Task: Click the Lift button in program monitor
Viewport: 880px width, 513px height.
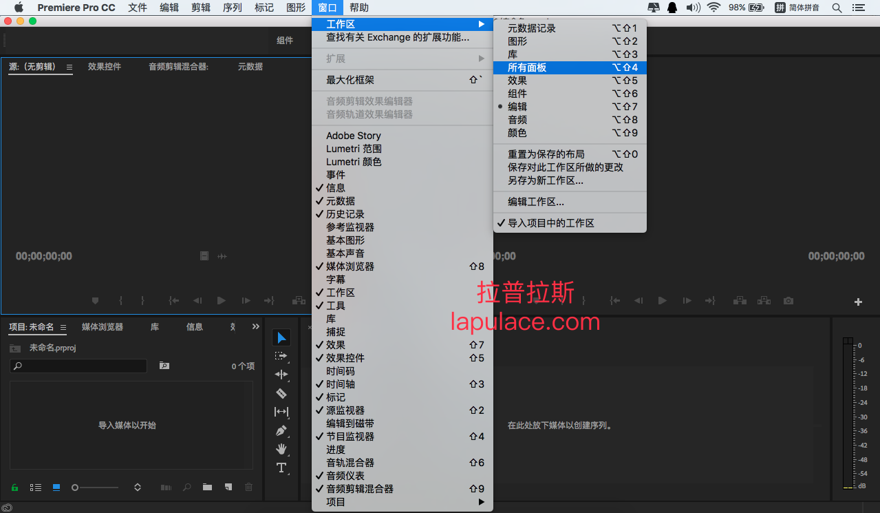Action: coord(740,301)
